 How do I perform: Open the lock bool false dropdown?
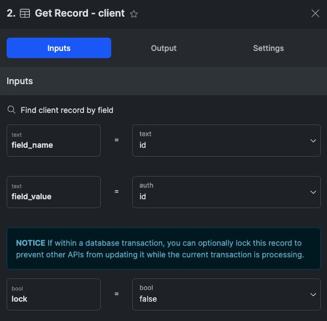pyautogui.click(x=313, y=294)
